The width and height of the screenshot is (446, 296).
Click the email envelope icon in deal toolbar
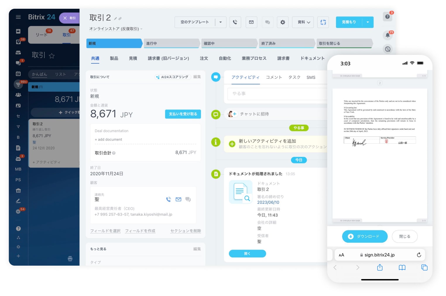pyautogui.click(x=251, y=22)
